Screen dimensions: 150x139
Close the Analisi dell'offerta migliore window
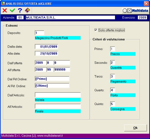(x=146, y=4)
